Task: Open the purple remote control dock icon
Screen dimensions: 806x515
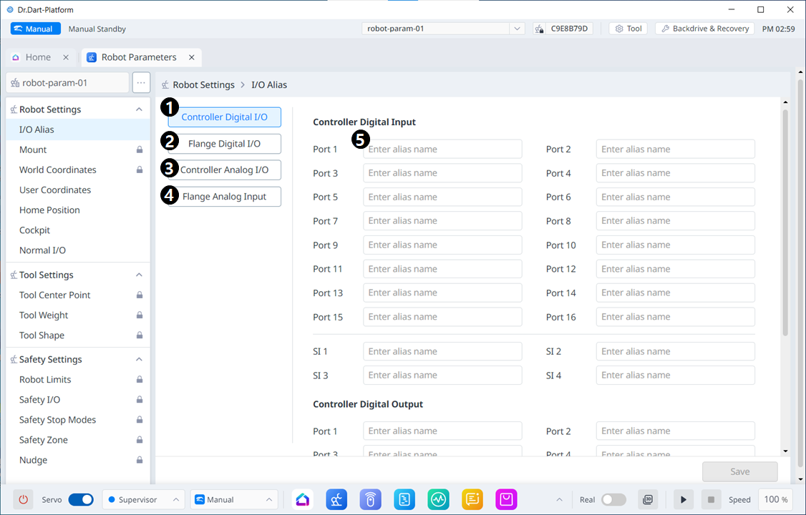Action: [370, 499]
